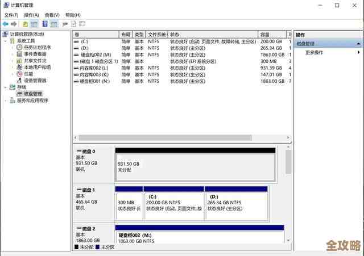
Task: Collapse the 存储 node arrow
Action: click(6, 87)
